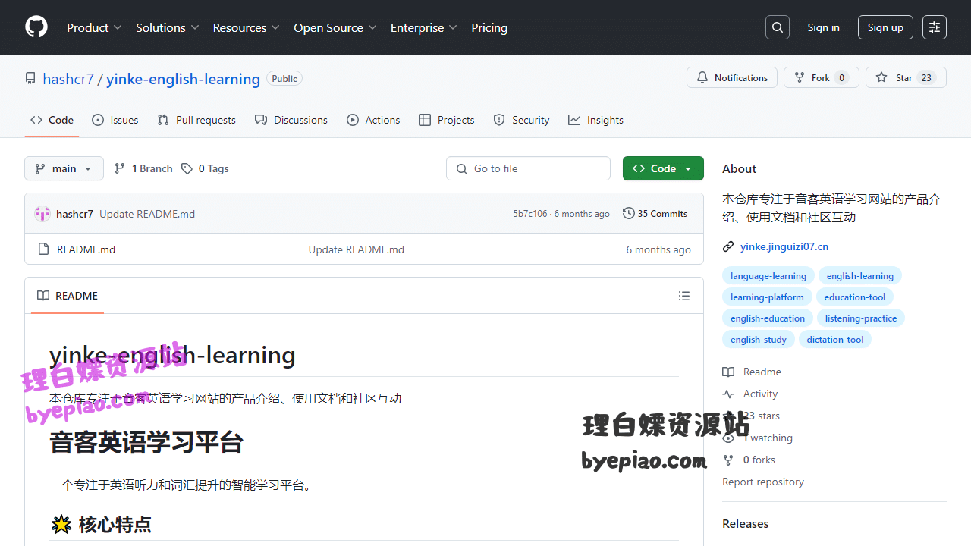The image size is (971, 546).
Task: Click the link icon beside yinke.jinguizi07.cn
Action: [x=728, y=246]
